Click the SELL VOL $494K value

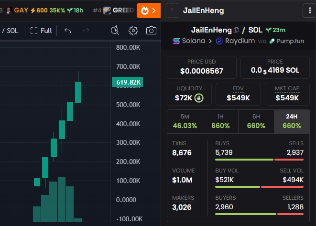coord(293,180)
